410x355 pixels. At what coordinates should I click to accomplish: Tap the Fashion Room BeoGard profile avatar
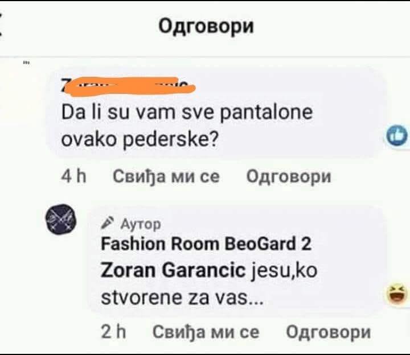[x=61, y=219]
